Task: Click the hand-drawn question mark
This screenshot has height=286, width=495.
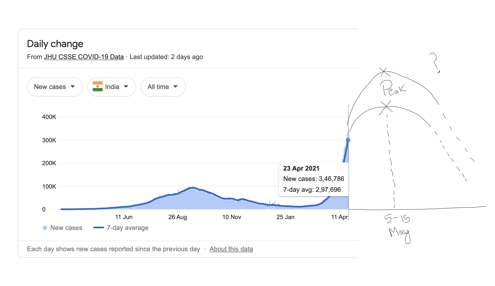Action: point(434,62)
